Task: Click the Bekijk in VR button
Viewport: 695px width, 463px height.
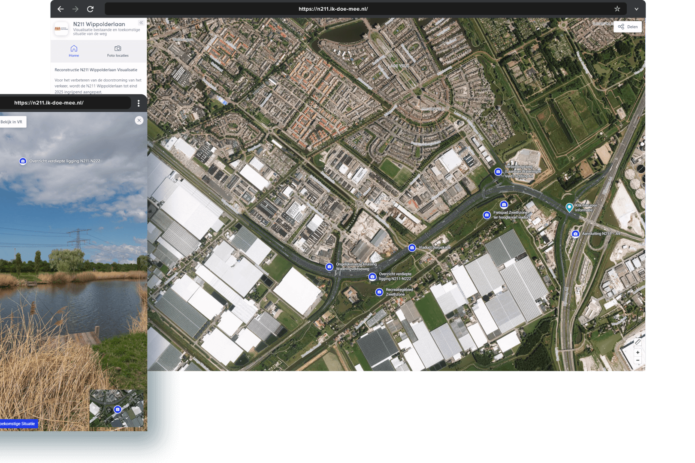Action: [12, 122]
